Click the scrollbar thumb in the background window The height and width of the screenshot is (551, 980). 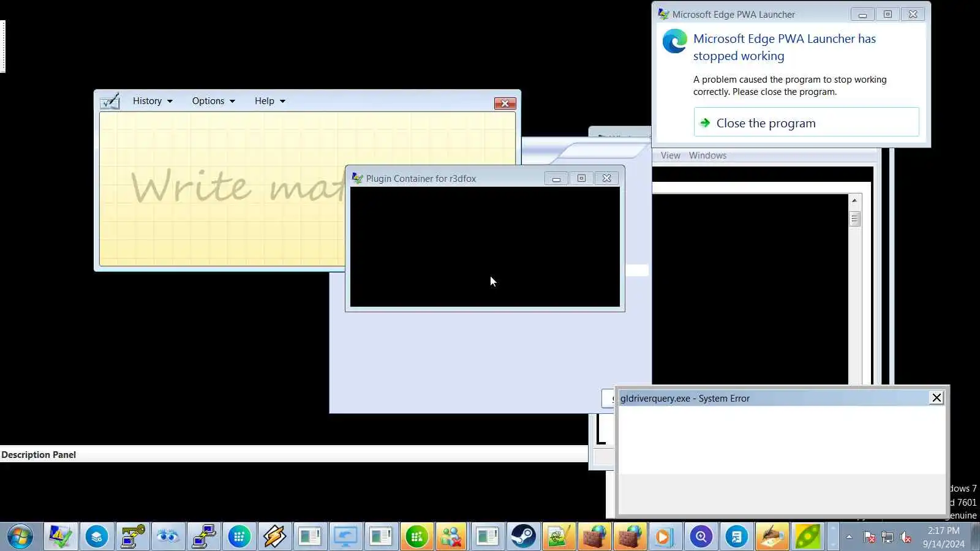(x=854, y=219)
